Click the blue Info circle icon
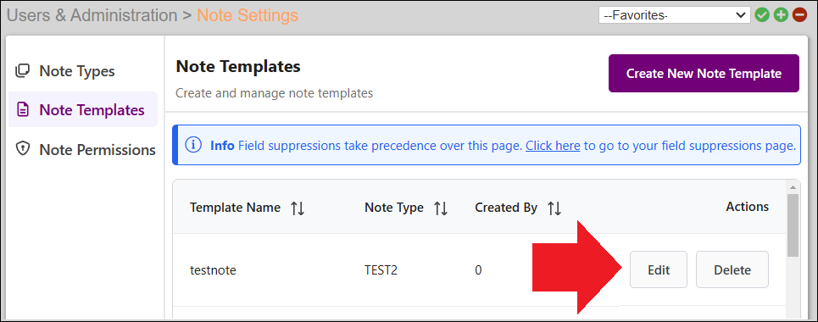 pyautogui.click(x=193, y=145)
